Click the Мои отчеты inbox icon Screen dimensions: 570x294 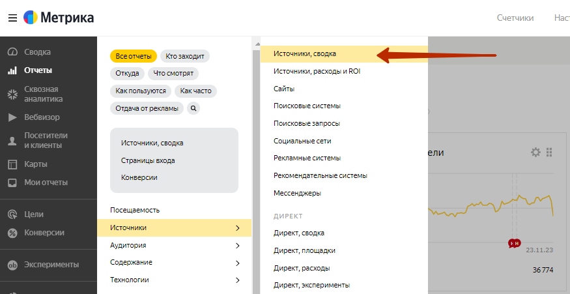(12, 183)
